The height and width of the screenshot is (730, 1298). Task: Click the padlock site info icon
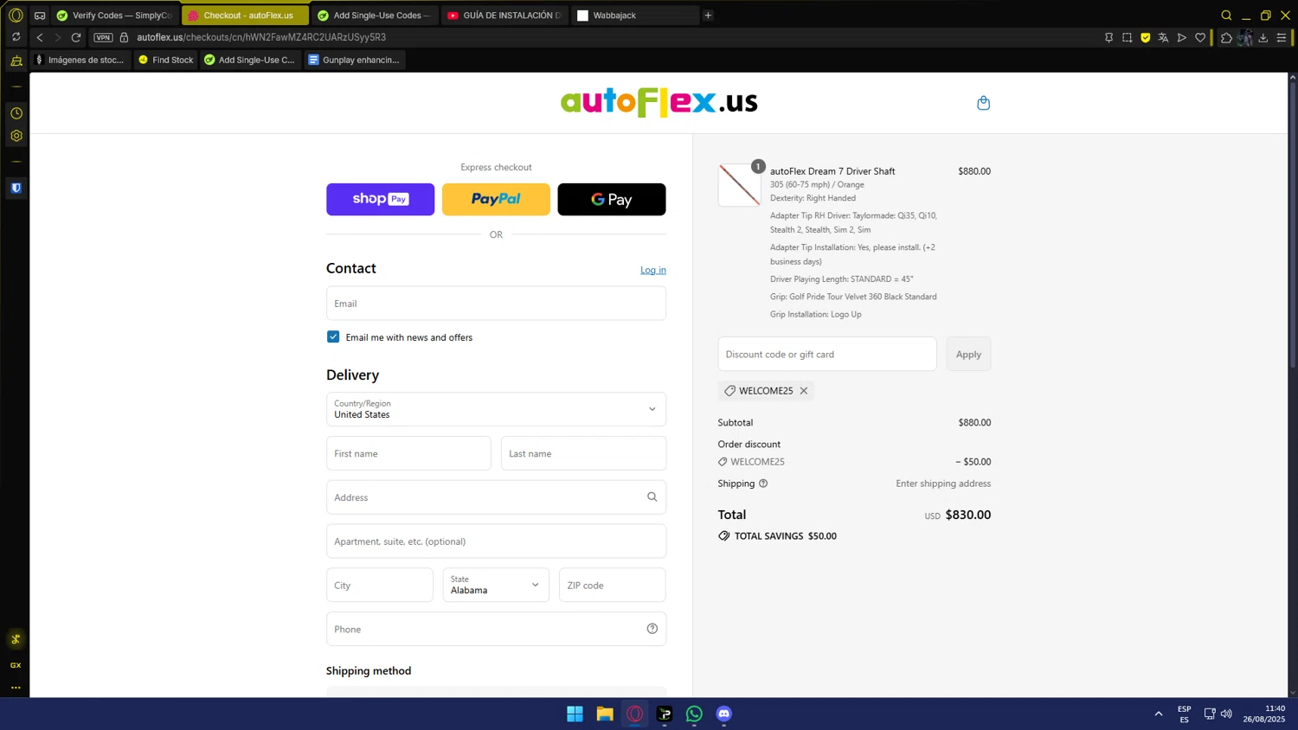click(124, 37)
